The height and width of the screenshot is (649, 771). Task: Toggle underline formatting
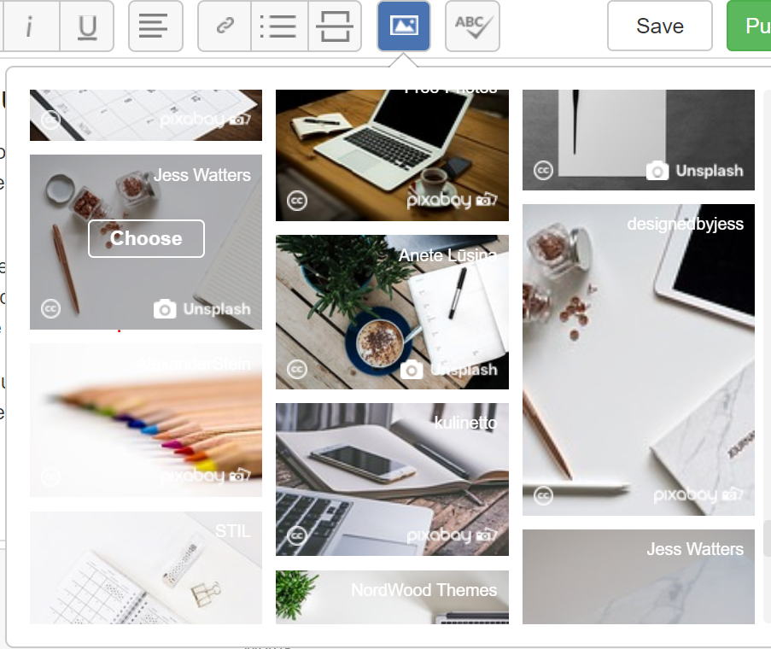[87, 26]
